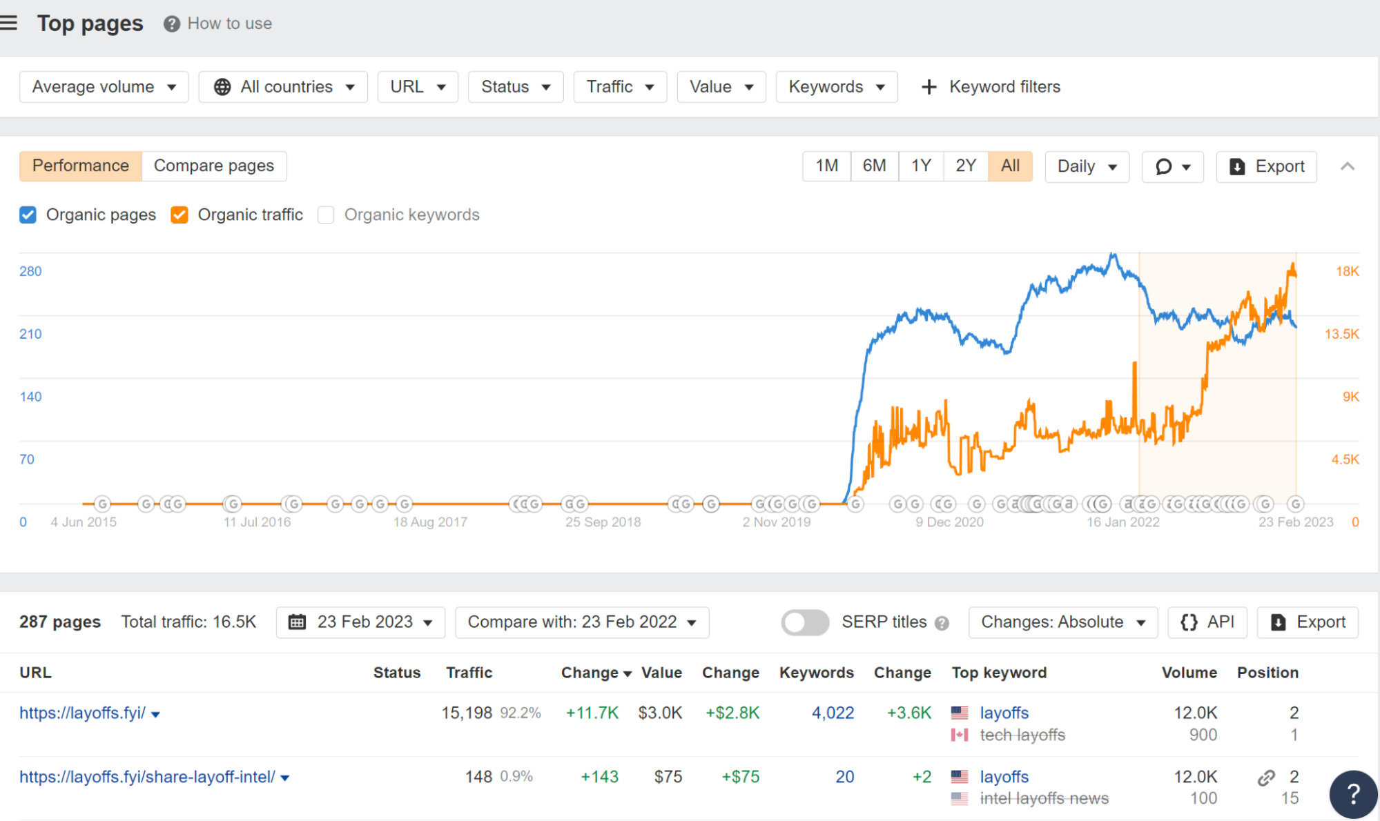The width and height of the screenshot is (1380, 821).
Task: Collapse the chart using the chevron icon
Action: 1348,166
